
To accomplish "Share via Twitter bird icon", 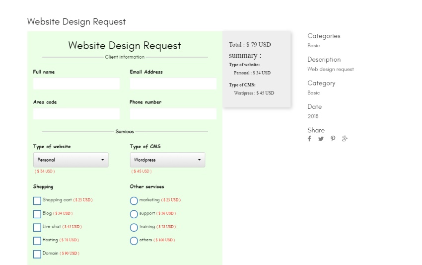I will (321, 139).
